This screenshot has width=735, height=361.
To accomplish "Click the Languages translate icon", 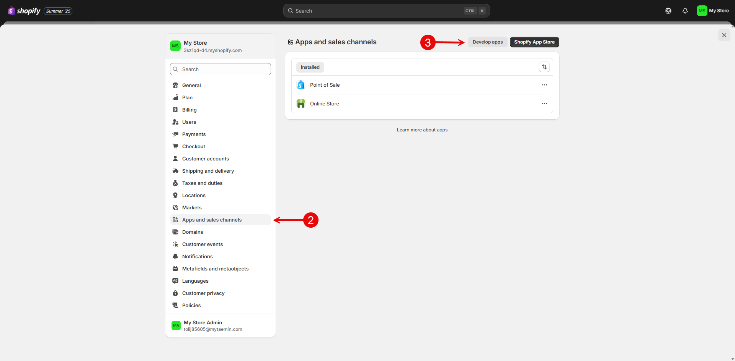I will coord(175,281).
